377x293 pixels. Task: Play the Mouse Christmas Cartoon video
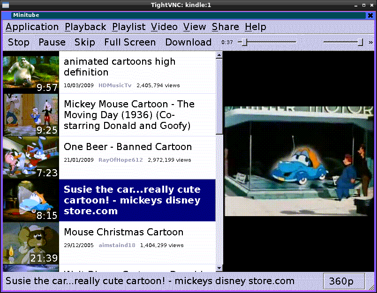tap(124, 232)
